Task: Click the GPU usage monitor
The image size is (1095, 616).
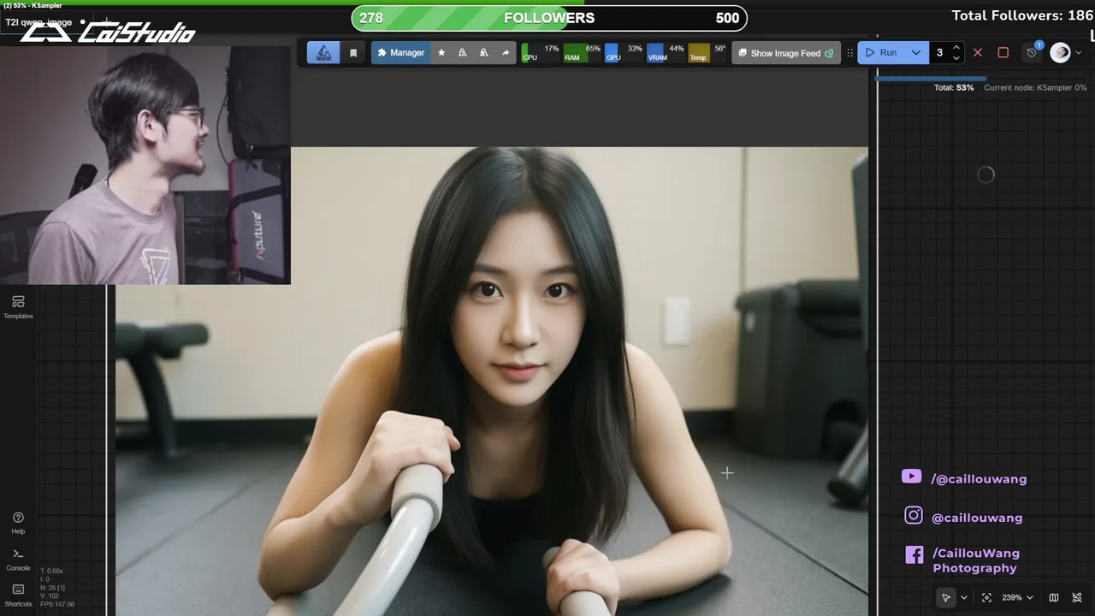Action: pyautogui.click(x=624, y=53)
